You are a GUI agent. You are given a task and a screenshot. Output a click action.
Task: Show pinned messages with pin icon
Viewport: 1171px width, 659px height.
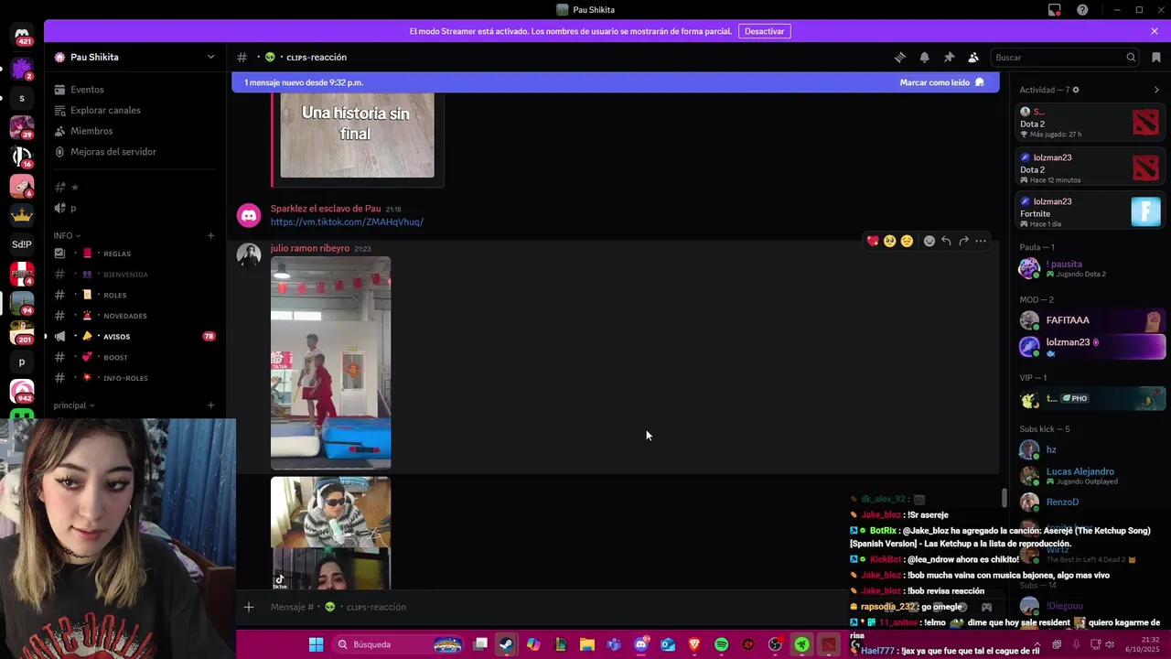pyautogui.click(x=949, y=57)
